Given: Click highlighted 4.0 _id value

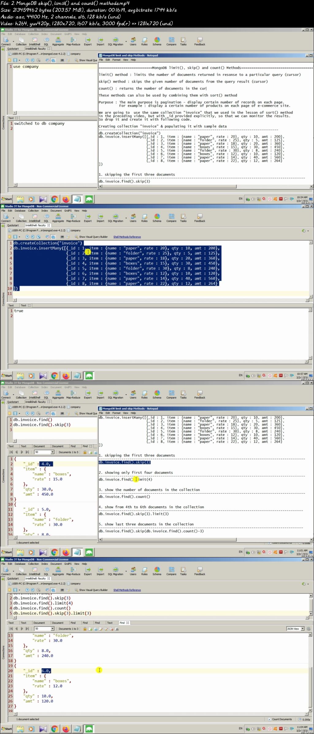Looking at the screenshot, I should coord(46,464).
